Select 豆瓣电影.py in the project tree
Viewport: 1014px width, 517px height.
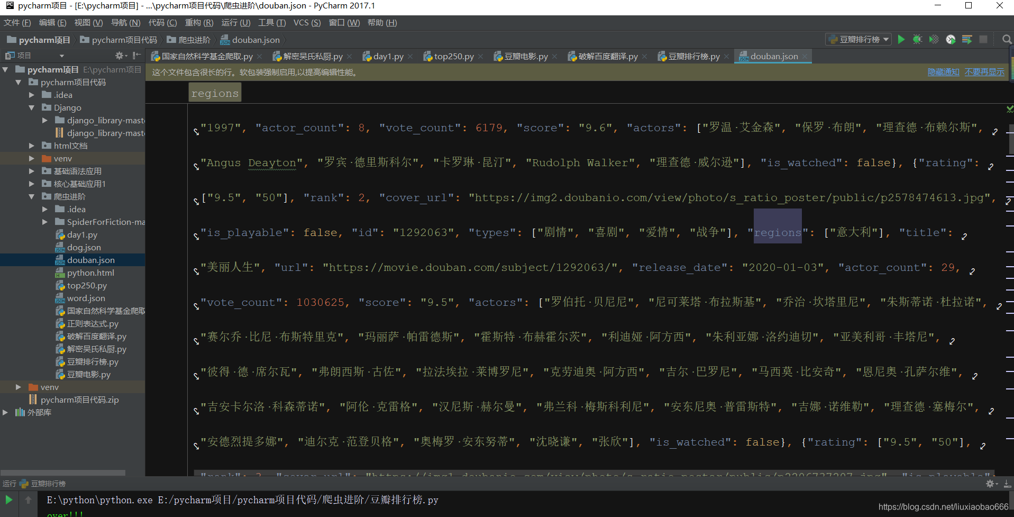(88, 374)
